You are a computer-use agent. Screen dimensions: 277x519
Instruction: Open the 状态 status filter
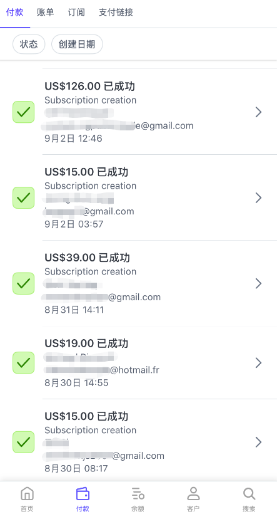pos(29,44)
